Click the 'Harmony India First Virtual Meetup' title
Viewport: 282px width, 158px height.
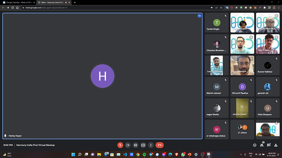point(36,145)
